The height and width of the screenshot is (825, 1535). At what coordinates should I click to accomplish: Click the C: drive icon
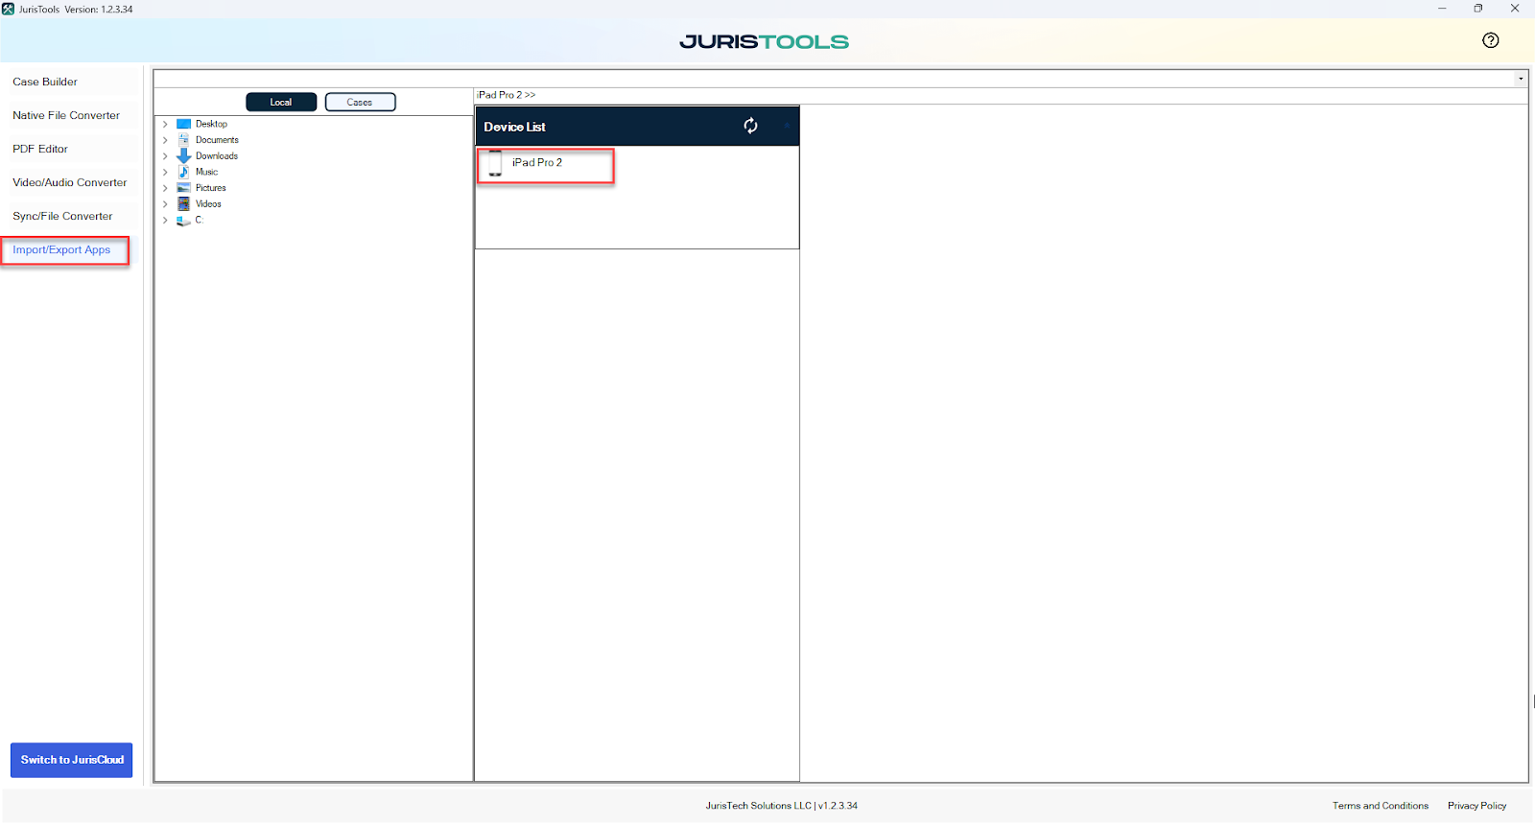tap(183, 221)
